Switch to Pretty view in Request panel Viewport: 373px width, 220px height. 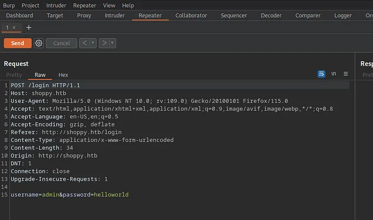pos(14,75)
